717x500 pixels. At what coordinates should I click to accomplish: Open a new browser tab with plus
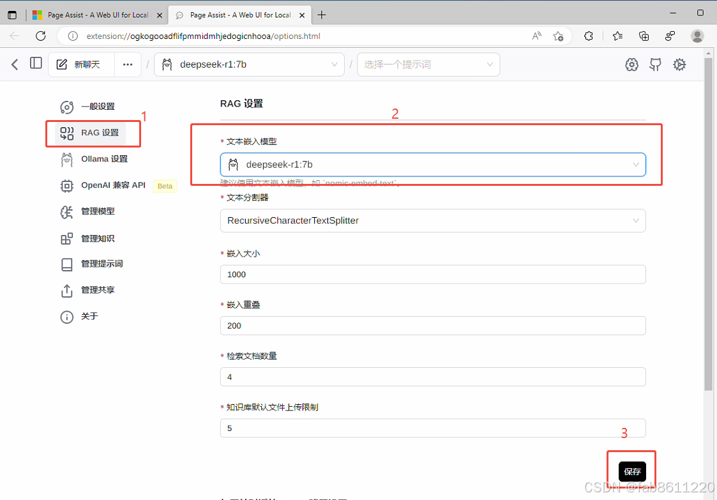point(322,15)
